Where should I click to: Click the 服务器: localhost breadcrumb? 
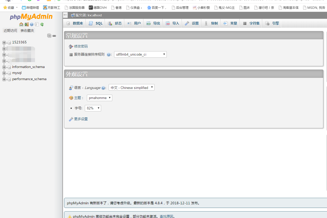[89, 16]
